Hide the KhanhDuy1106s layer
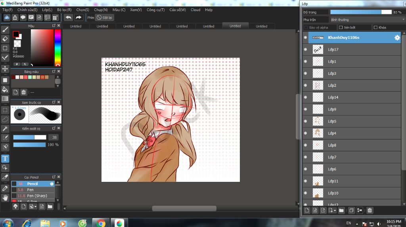Image resolution: width=406 pixels, height=227 pixels. pos(306,38)
